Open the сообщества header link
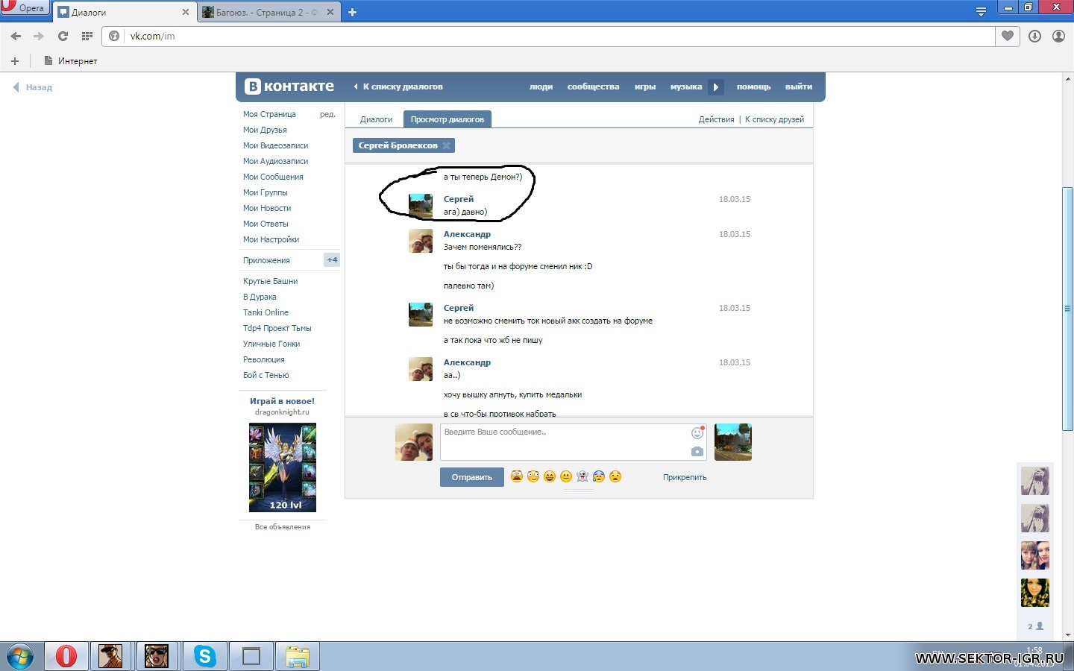The height and width of the screenshot is (671, 1074). tap(593, 86)
